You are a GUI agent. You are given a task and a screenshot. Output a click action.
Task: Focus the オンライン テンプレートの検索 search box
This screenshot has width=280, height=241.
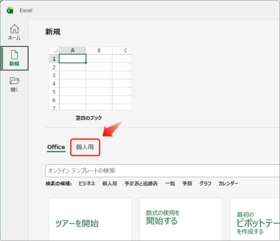pos(162,171)
